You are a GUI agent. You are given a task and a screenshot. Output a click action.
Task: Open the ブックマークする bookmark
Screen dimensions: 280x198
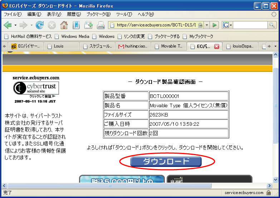pos(164,36)
